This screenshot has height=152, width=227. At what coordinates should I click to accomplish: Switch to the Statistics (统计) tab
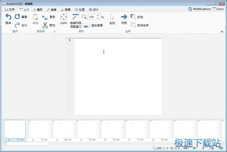(94, 10)
